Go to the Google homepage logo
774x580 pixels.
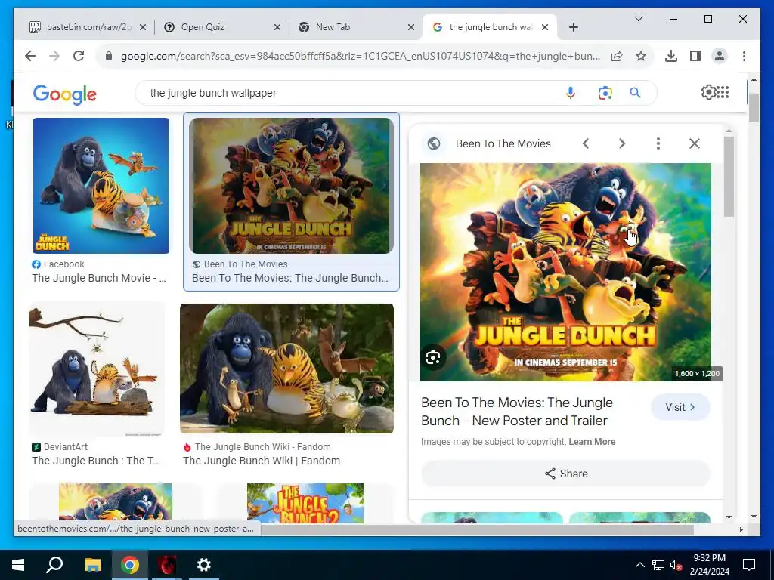[65, 94]
